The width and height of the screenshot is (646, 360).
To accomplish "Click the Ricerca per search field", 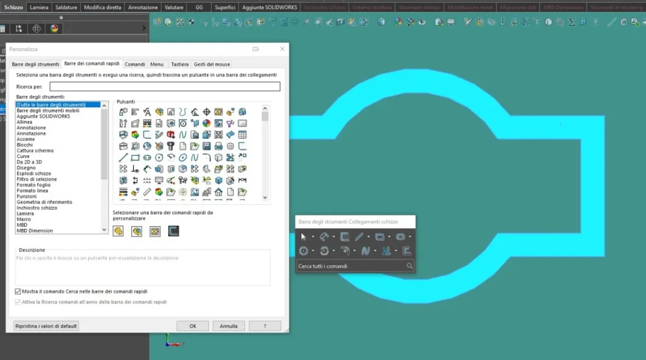I will click(x=165, y=87).
